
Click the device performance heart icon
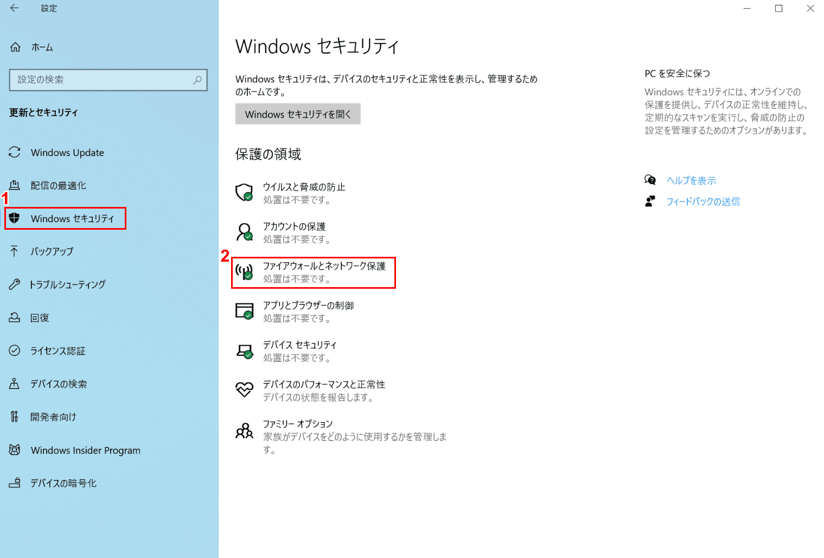click(x=244, y=390)
